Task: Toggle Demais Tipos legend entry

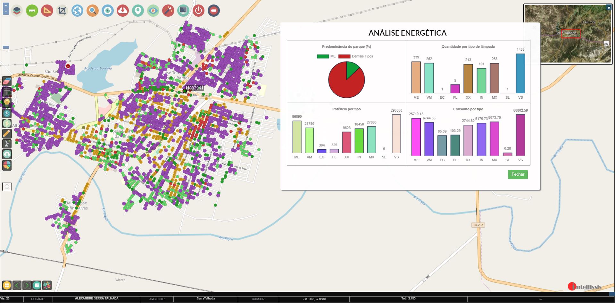Action: click(356, 56)
